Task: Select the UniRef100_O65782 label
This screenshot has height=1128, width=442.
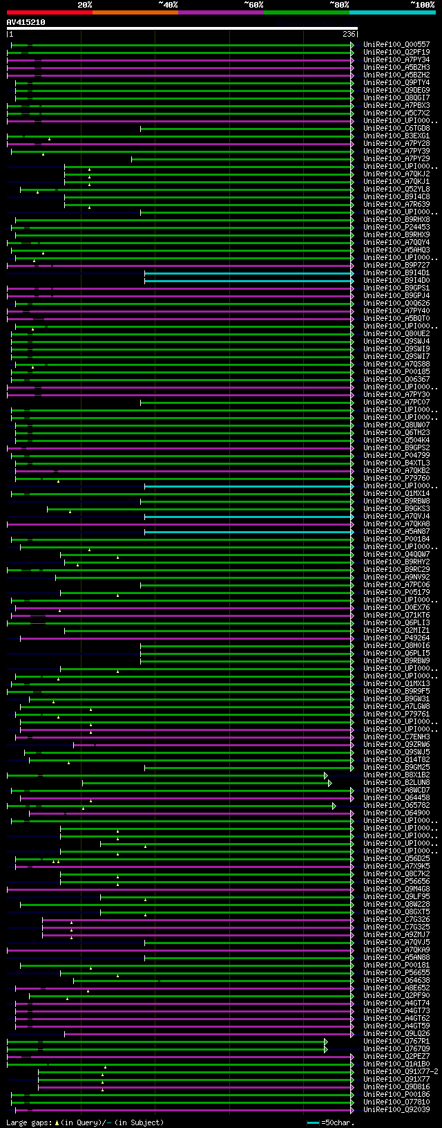Action: pyautogui.click(x=396, y=806)
